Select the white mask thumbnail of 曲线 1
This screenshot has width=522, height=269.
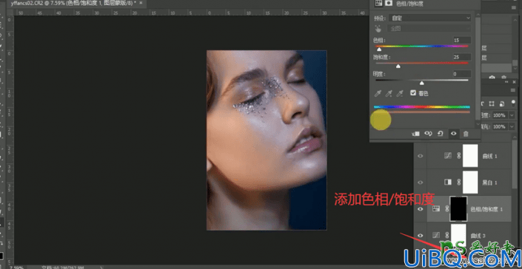(470, 155)
